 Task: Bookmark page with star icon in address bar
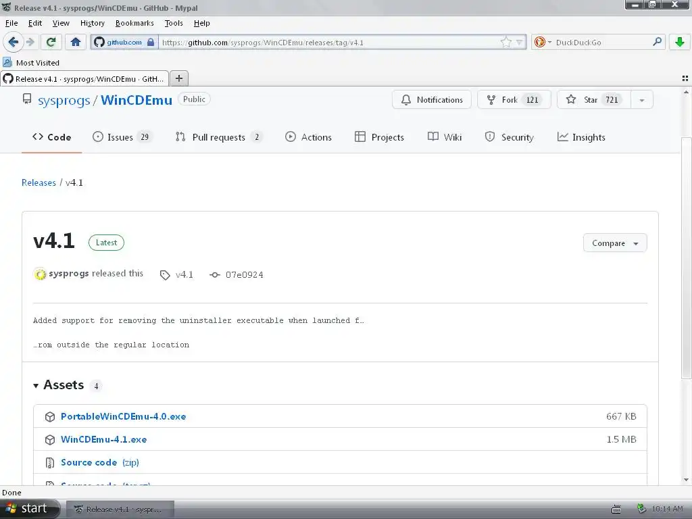coord(505,43)
